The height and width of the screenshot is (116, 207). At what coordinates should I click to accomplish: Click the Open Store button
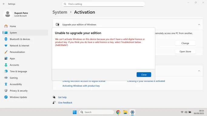(185, 52)
